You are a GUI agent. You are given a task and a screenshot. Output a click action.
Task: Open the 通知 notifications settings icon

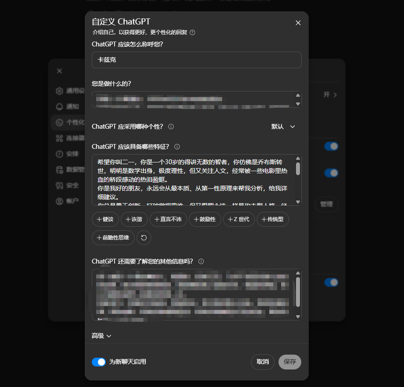click(59, 106)
